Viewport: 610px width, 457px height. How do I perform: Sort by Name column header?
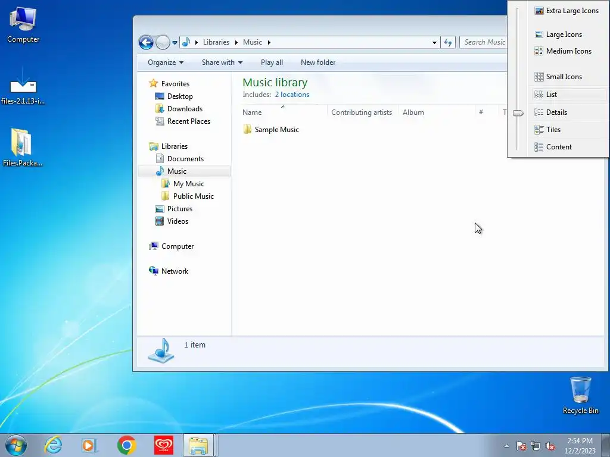[x=284, y=112]
